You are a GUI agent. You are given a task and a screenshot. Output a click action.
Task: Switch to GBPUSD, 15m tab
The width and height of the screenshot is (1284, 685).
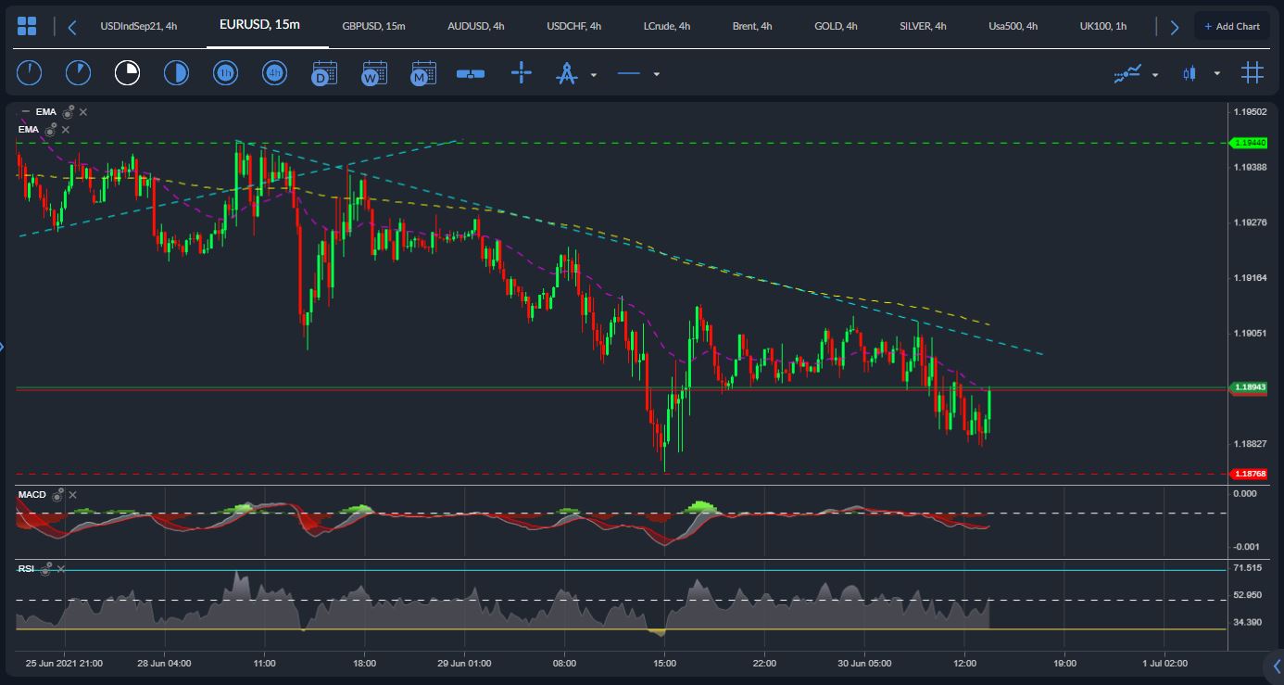(x=373, y=26)
